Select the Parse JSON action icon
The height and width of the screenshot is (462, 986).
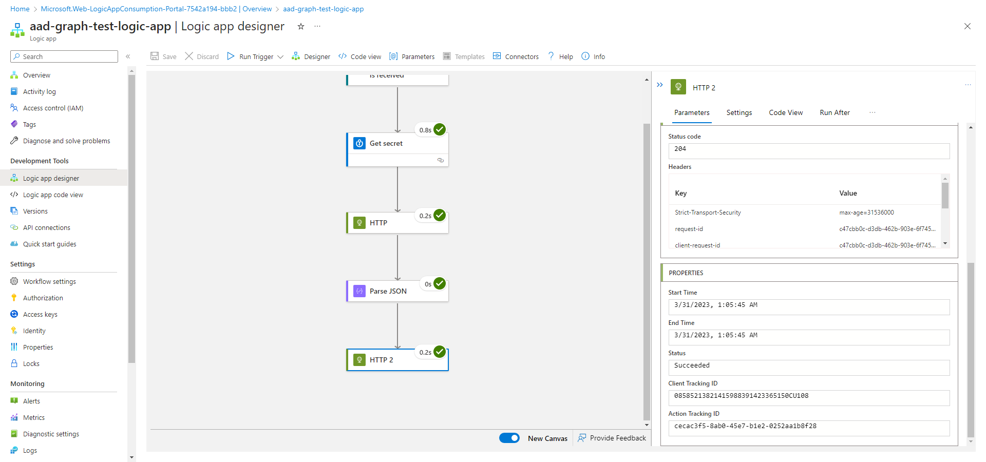pyautogui.click(x=359, y=291)
